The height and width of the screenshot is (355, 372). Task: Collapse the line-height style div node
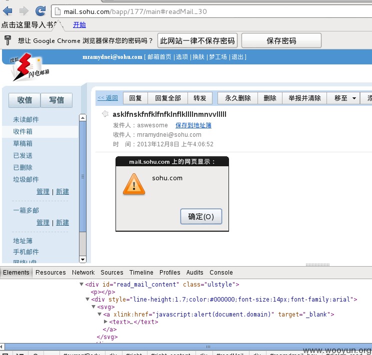[x=87, y=299]
